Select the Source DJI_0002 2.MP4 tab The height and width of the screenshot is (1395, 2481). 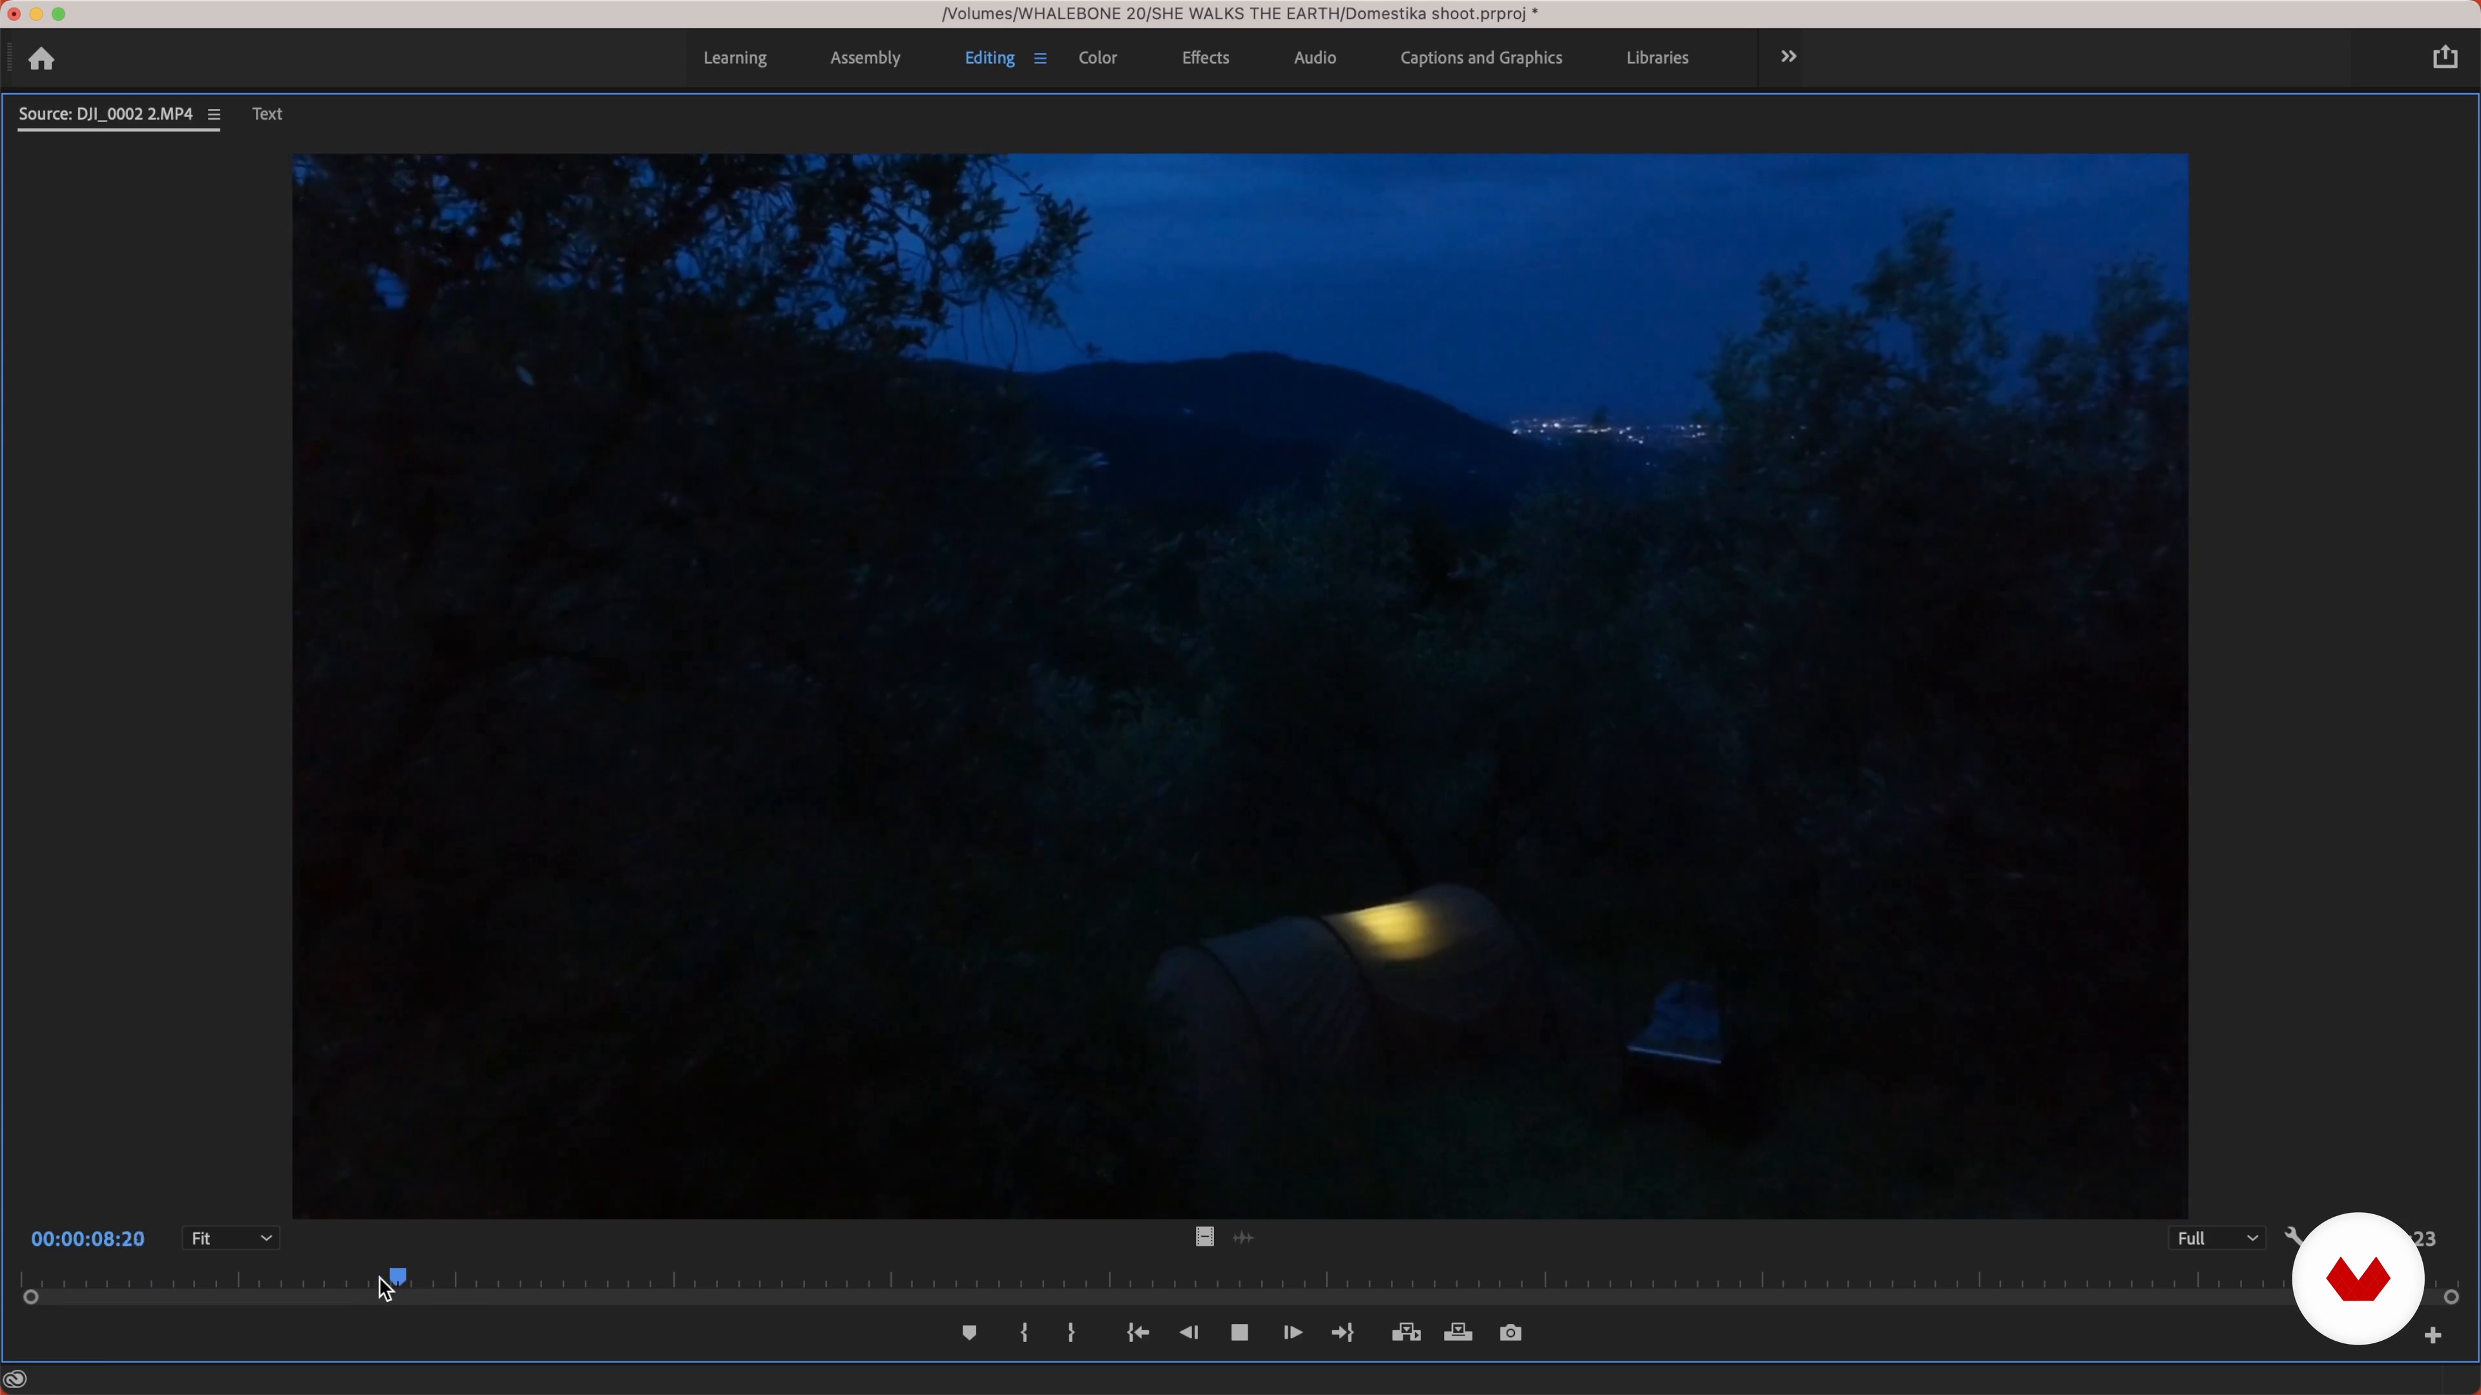[x=106, y=114]
